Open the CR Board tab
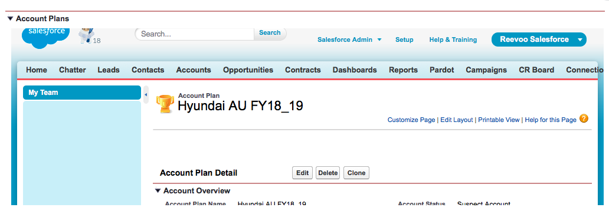 pyautogui.click(x=536, y=70)
